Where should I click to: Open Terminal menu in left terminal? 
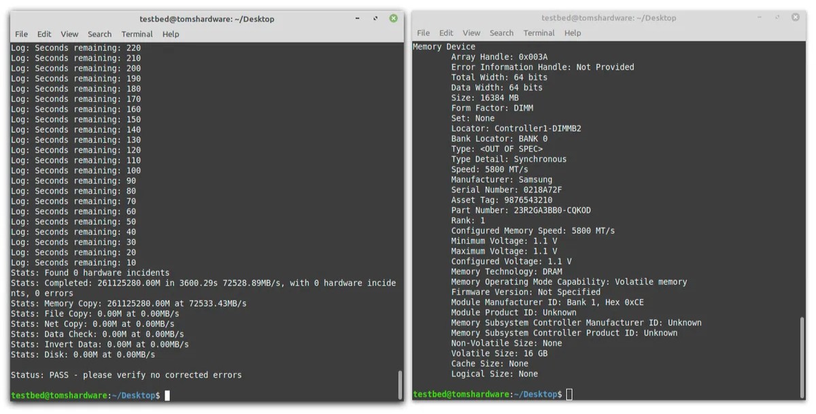coord(137,34)
